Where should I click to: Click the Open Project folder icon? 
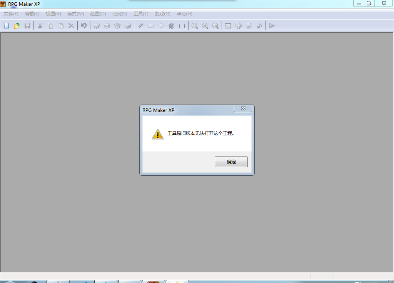pyautogui.click(x=17, y=26)
